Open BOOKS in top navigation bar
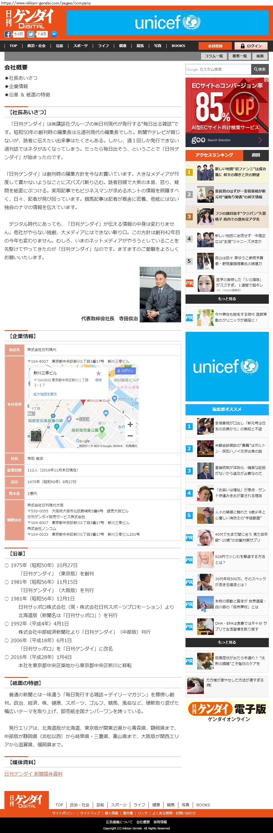The width and height of the screenshot is (273, 833). (x=178, y=46)
